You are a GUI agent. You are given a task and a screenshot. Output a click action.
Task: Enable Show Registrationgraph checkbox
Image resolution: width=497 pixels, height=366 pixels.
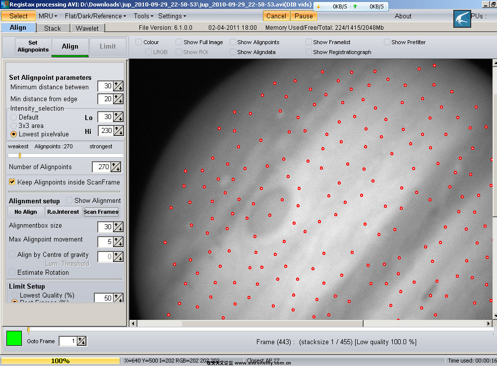click(x=309, y=52)
